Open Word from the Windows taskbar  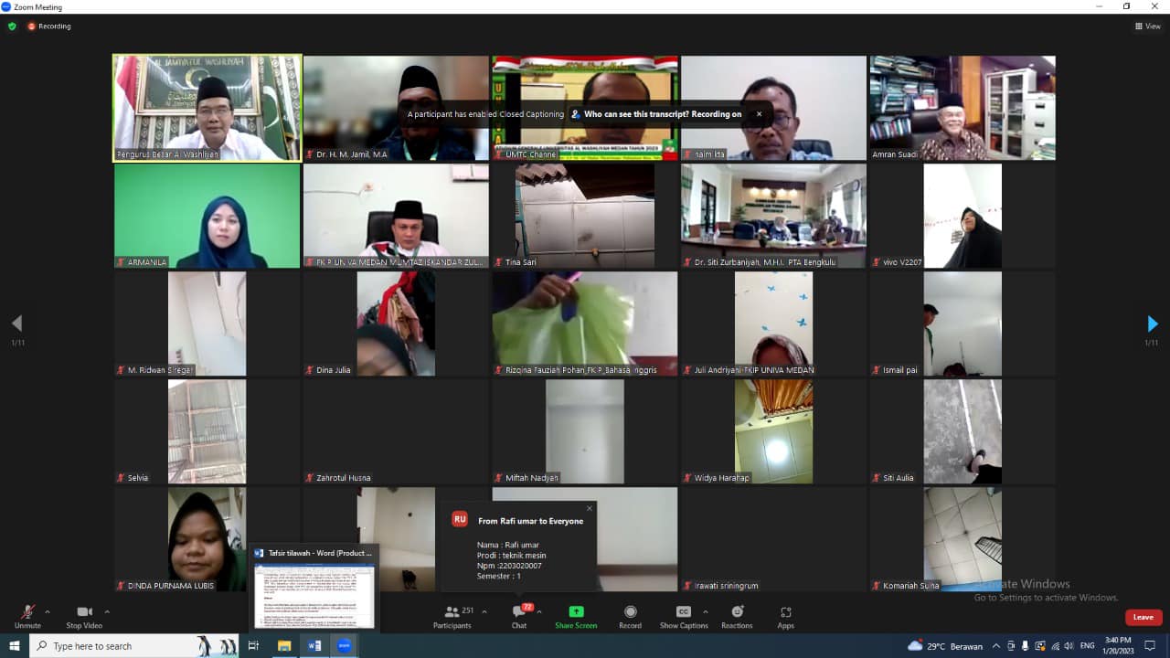click(x=314, y=645)
